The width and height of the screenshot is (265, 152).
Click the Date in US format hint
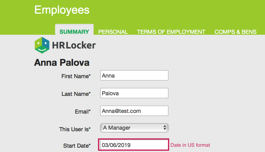tap(190, 145)
